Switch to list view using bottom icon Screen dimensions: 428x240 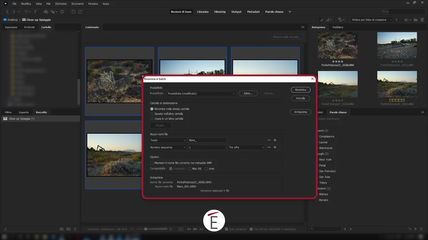tap(201, 229)
